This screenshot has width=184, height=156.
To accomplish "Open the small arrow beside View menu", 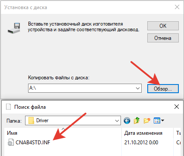I will [x=163, y=120].
